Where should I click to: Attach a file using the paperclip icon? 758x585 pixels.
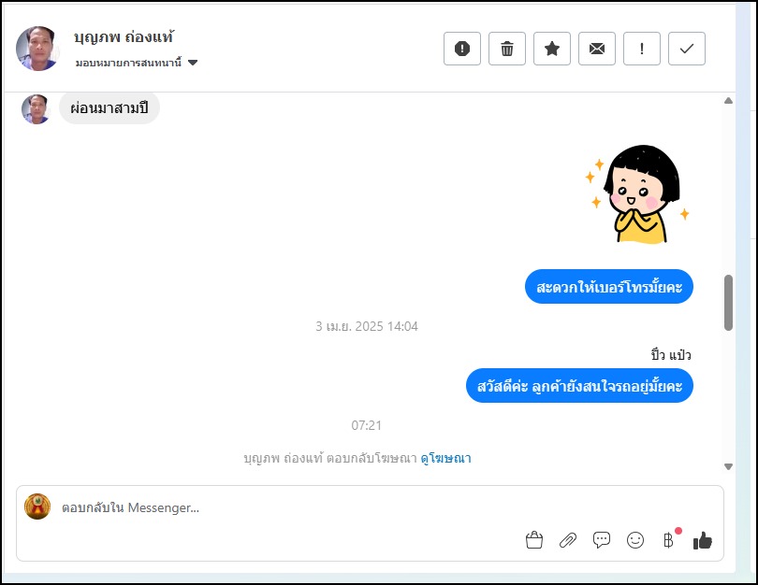(568, 540)
